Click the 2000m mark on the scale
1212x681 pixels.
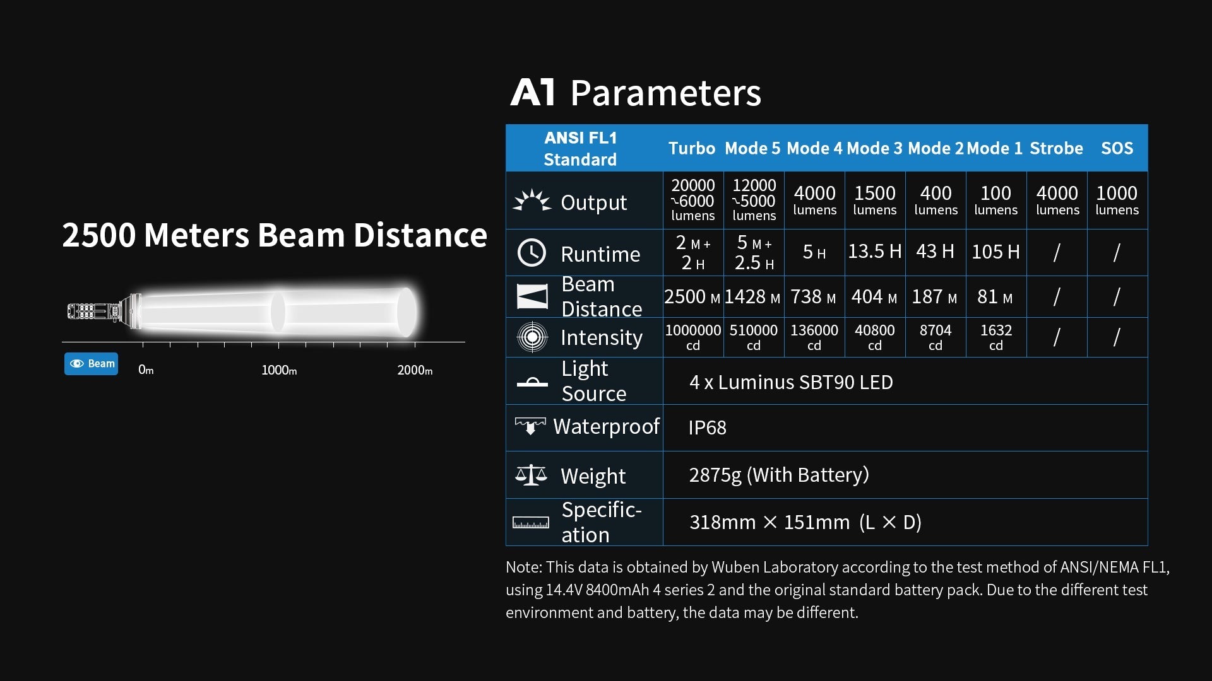click(x=415, y=370)
